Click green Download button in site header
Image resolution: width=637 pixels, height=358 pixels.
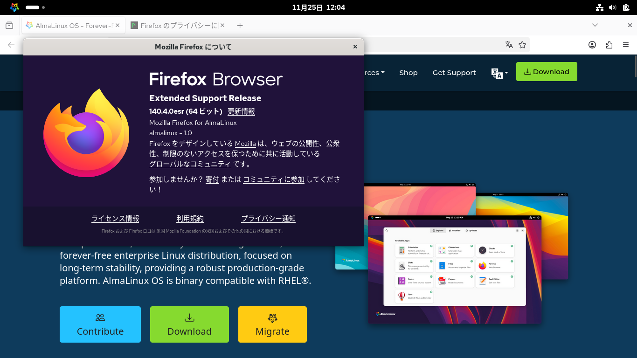click(547, 72)
